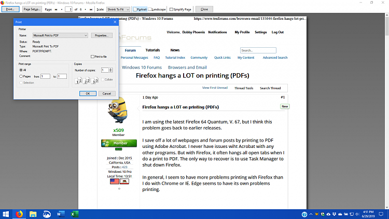Image resolution: width=389 pixels, height=219 pixels.
Task: Show hidden tray icons chevron
Action: [311, 214]
